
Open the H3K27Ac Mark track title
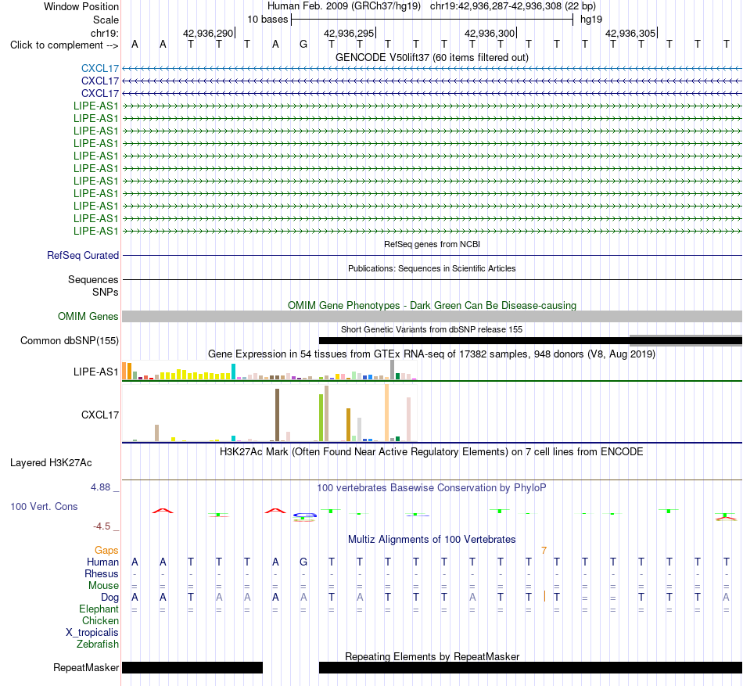[431, 452]
